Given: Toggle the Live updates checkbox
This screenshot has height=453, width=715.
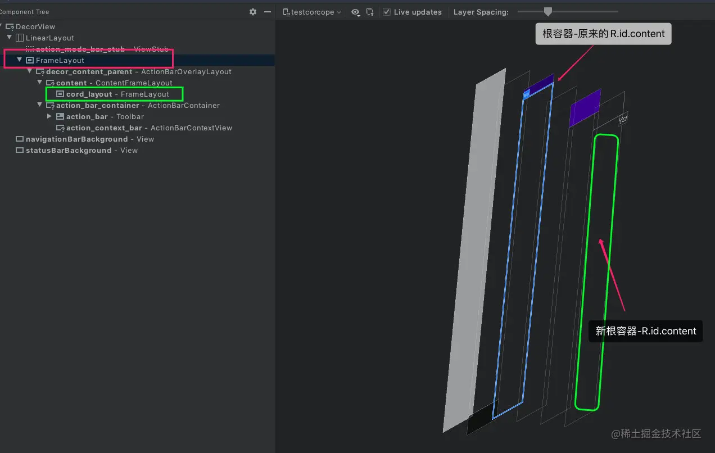Looking at the screenshot, I should coord(387,12).
